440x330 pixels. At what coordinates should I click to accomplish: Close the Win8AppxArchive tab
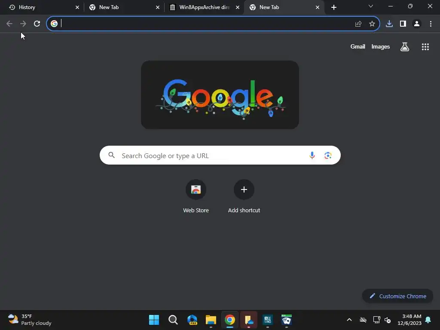coord(238,7)
